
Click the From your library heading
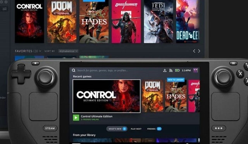point(84,135)
